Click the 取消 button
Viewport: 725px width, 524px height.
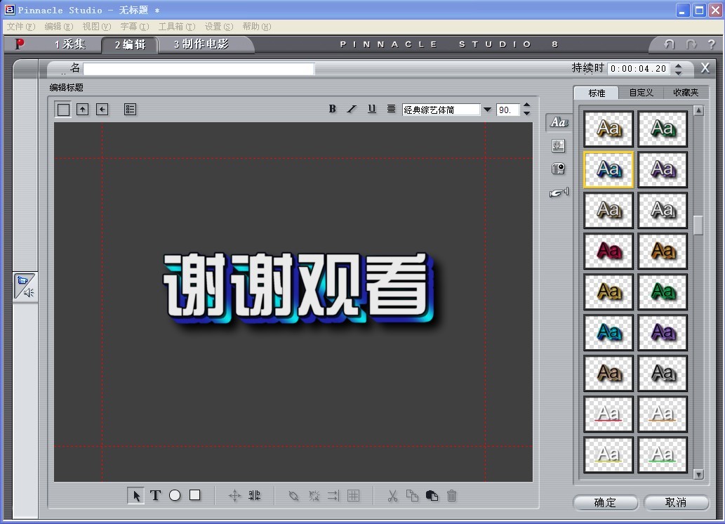[676, 502]
